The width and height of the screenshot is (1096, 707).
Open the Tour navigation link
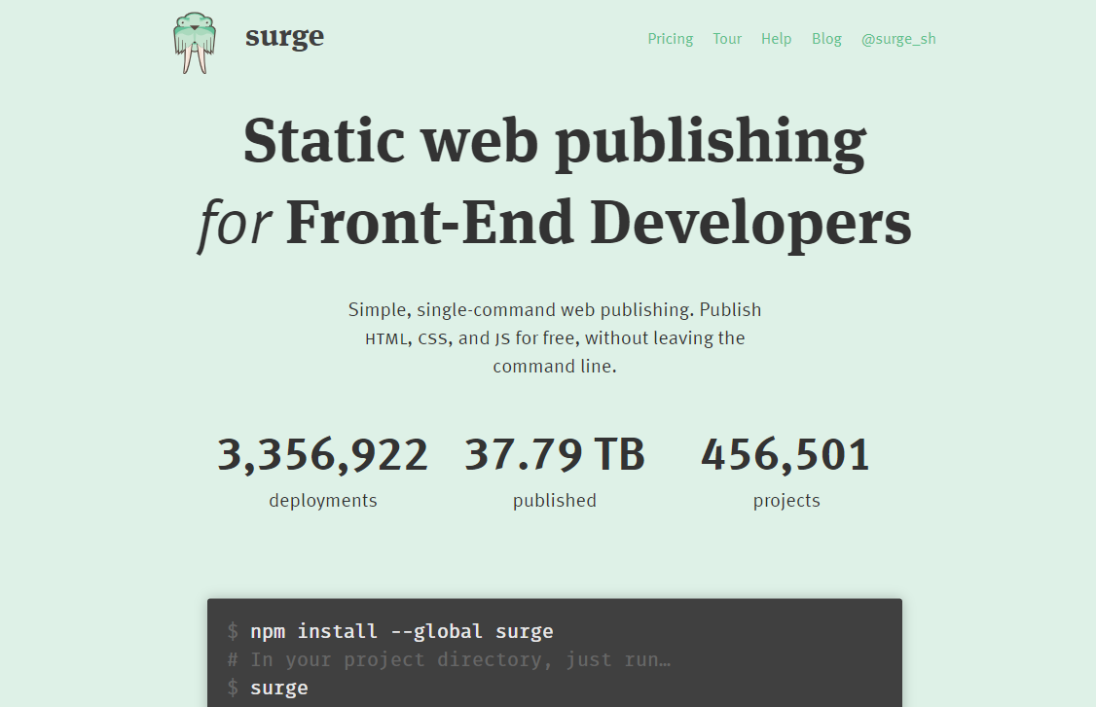pyautogui.click(x=727, y=39)
